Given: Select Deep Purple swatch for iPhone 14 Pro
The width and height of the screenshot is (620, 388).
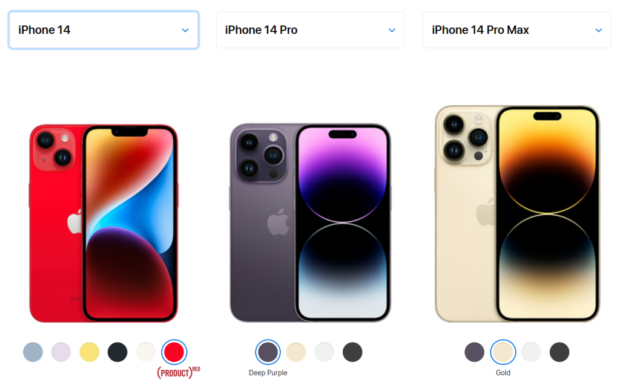Looking at the screenshot, I should pyautogui.click(x=268, y=352).
